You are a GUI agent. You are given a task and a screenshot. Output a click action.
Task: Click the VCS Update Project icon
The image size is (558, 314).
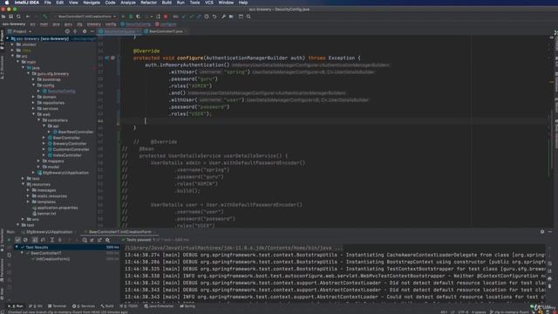[x=184, y=17]
